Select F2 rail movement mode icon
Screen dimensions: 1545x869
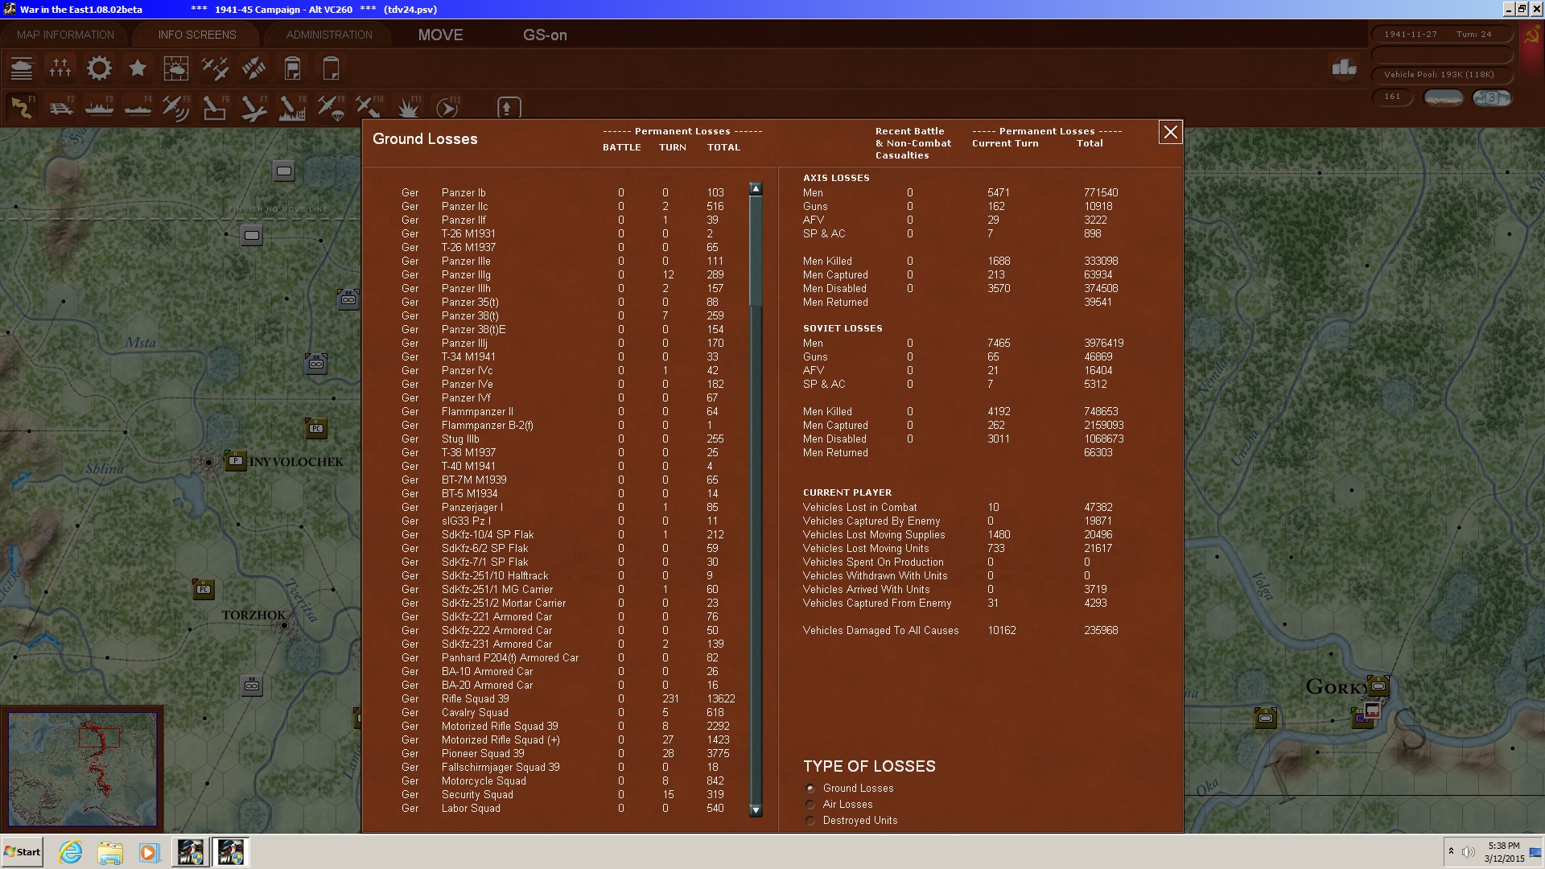click(60, 108)
